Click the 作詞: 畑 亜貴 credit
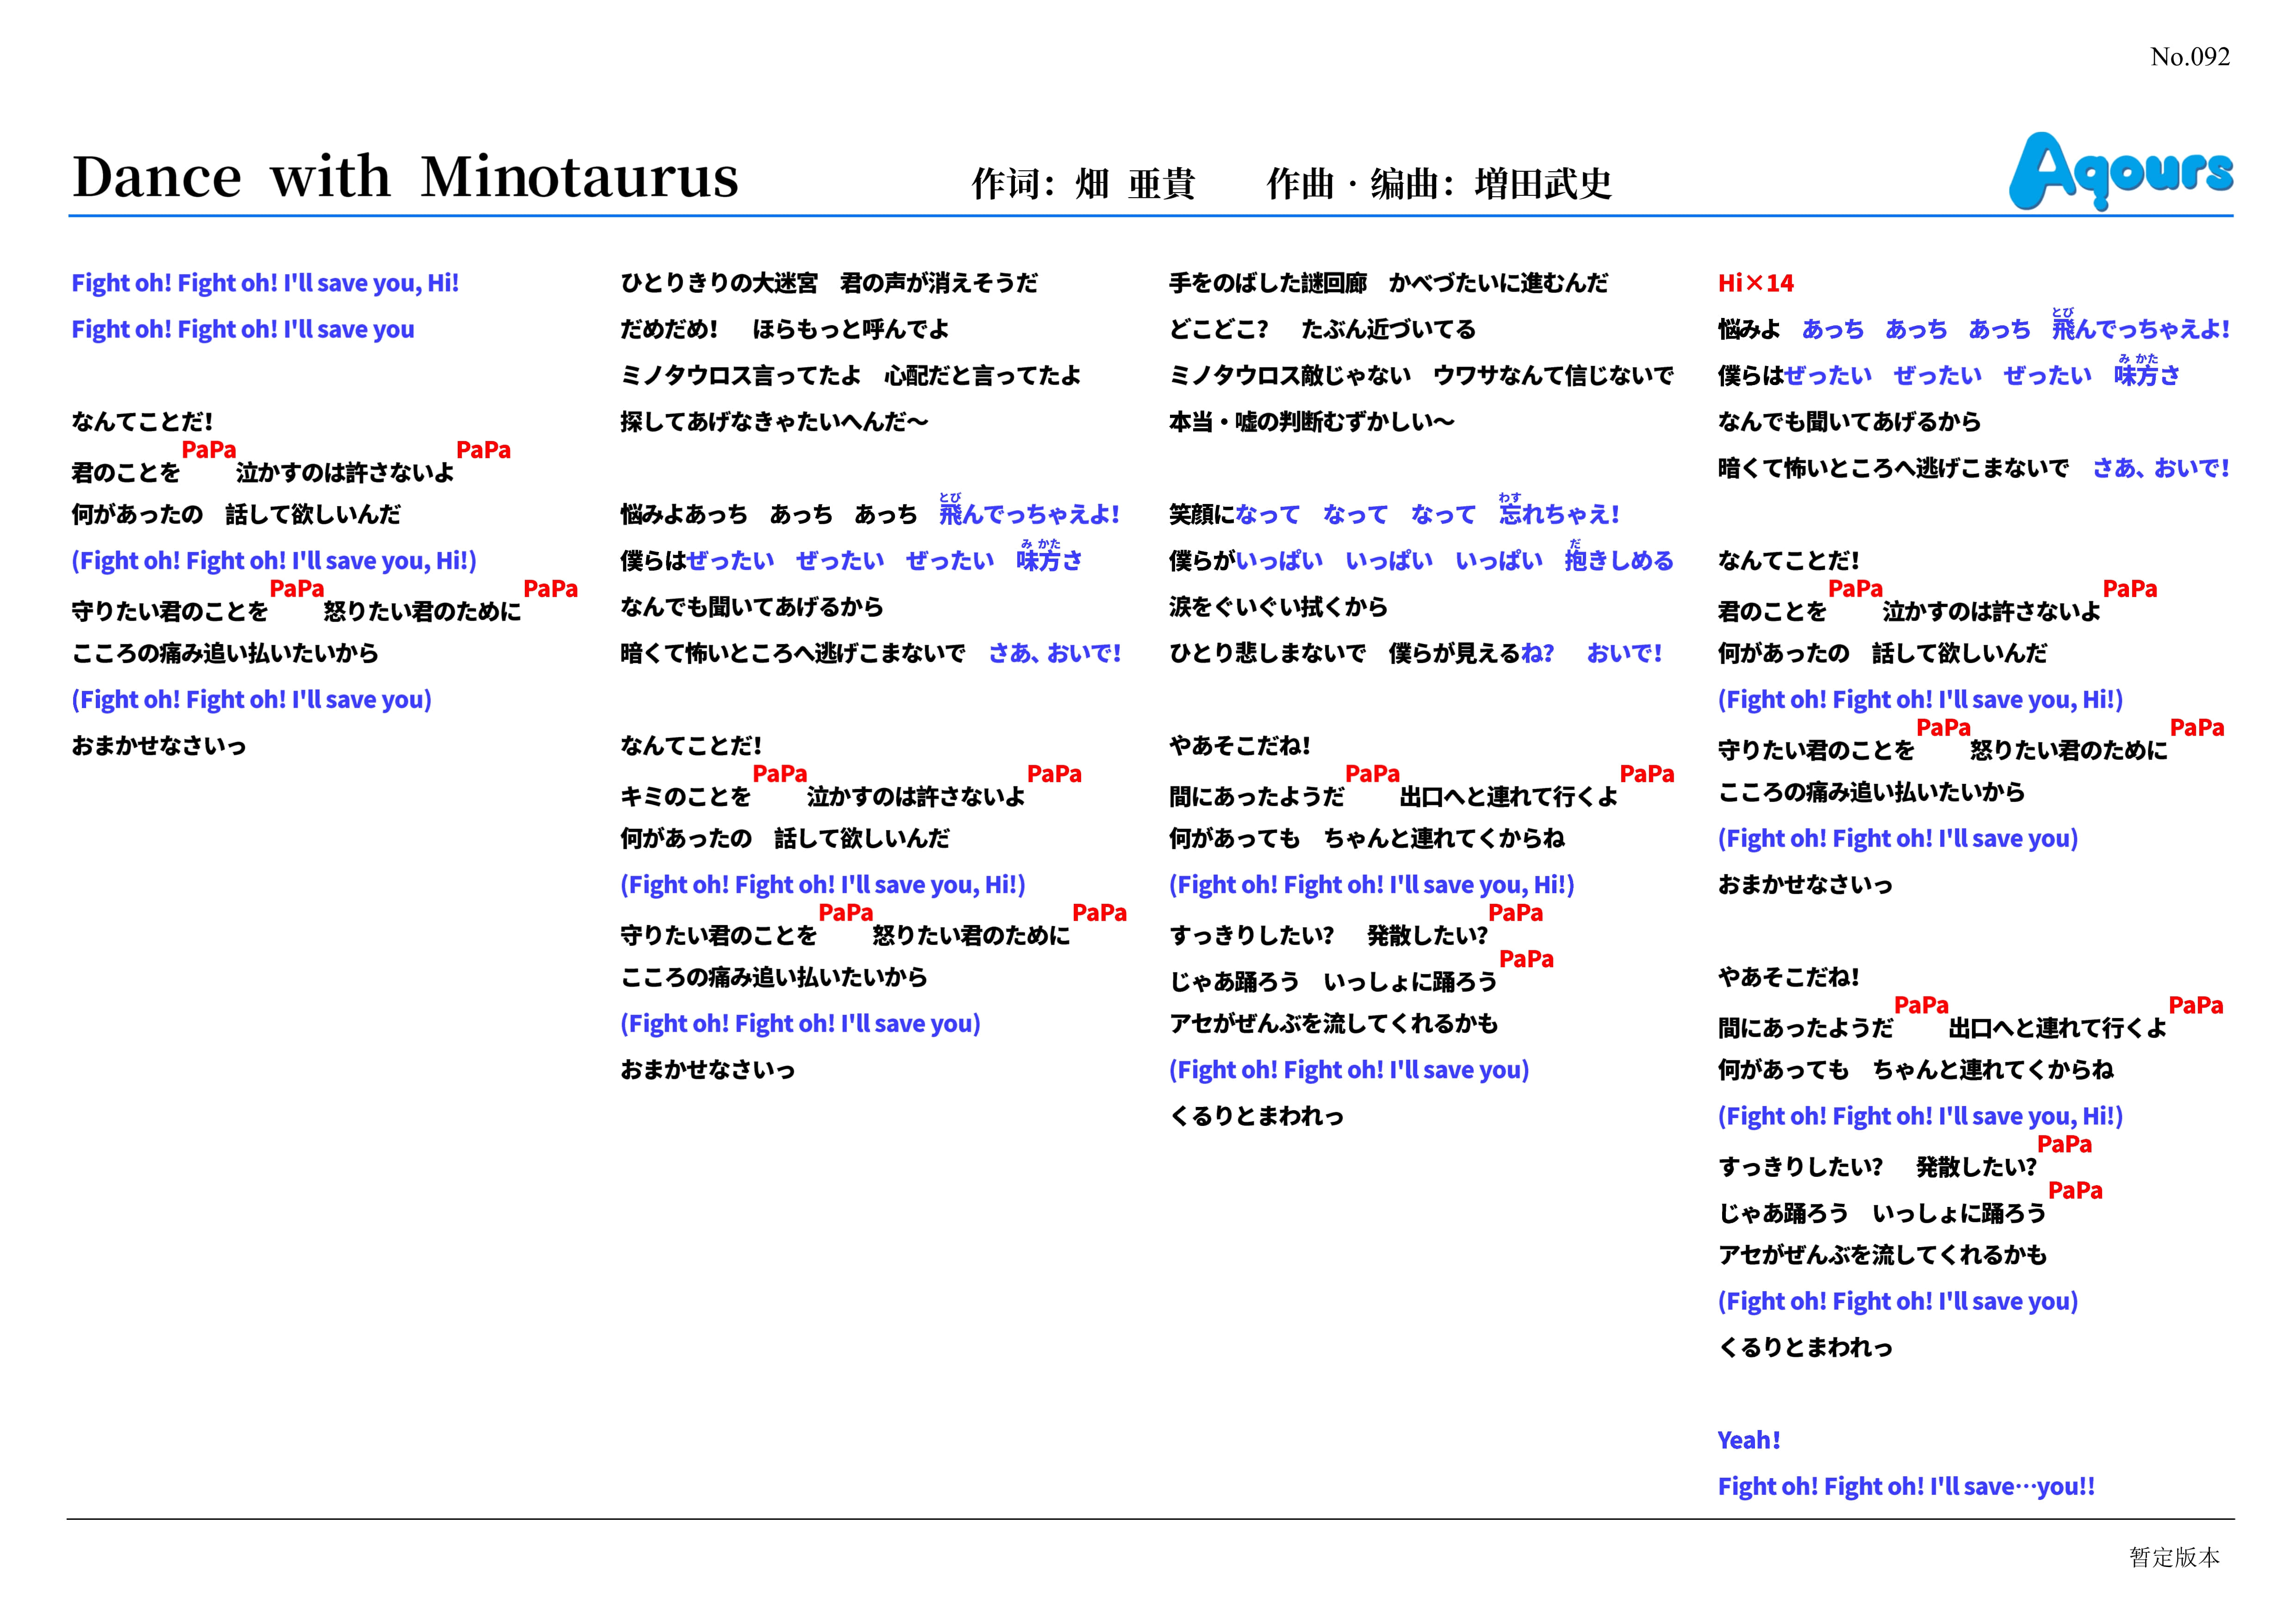 [x=1082, y=184]
